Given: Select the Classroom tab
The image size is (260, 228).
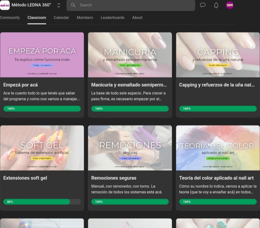Looking at the screenshot, I should point(37,18).
